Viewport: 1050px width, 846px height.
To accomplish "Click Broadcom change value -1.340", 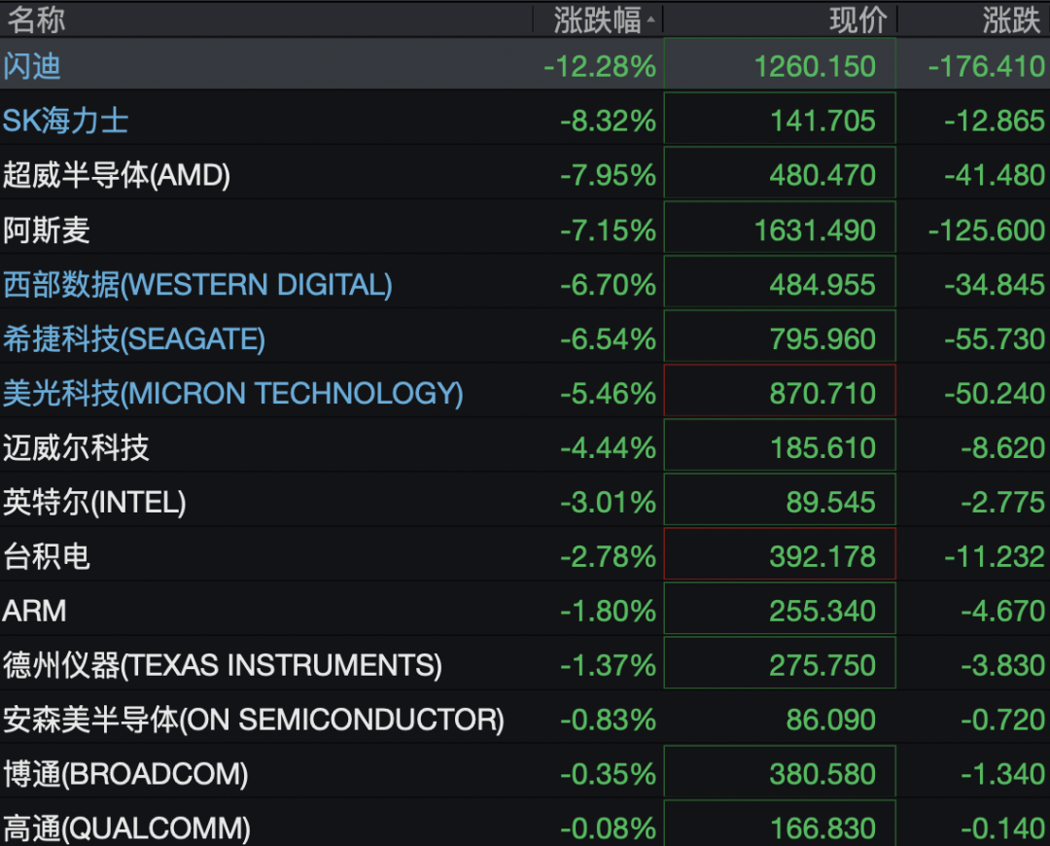I will [x=1002, y=774].
